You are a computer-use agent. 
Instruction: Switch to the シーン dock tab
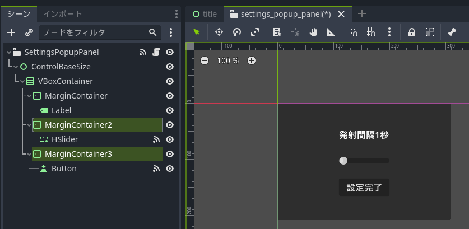point(19,14)
